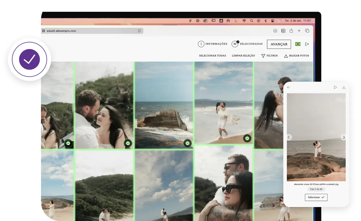The image size is (361, 221).
Task: Click Limpar Seleção
Action: click(x=243, y=56)
